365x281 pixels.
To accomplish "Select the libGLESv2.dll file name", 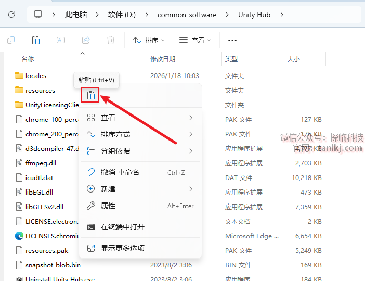I will (x=44, y=207).
